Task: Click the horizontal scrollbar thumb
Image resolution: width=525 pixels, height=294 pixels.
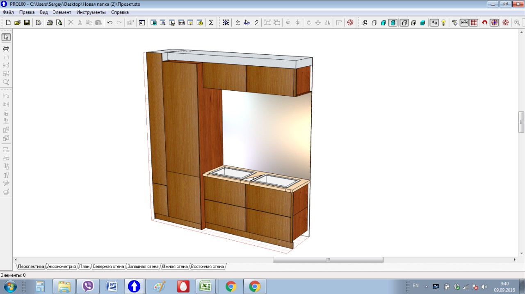Action: (328, 260)
